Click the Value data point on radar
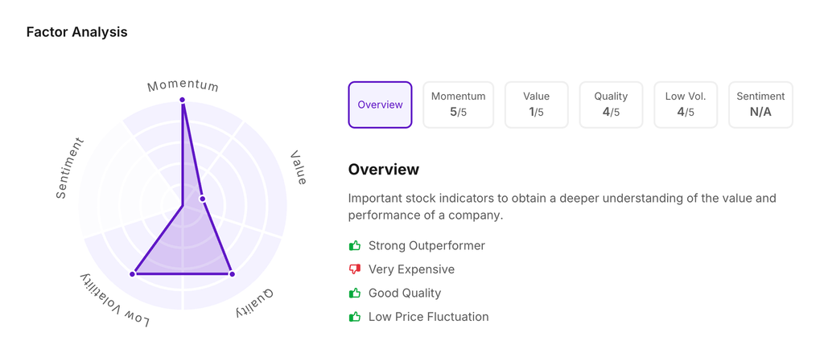The width and height of the screenshot is (824, 357). coord(203,199)
